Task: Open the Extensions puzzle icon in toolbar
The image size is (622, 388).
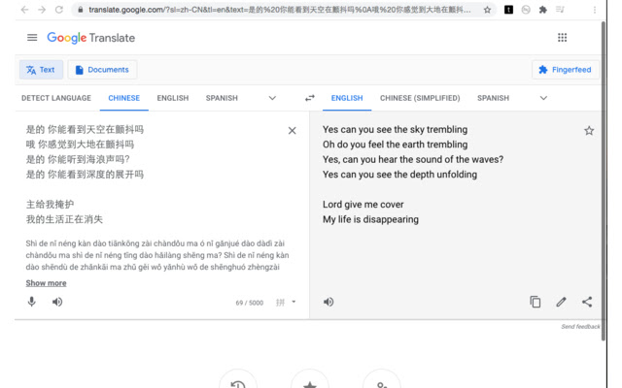Action: pos(542,10)
